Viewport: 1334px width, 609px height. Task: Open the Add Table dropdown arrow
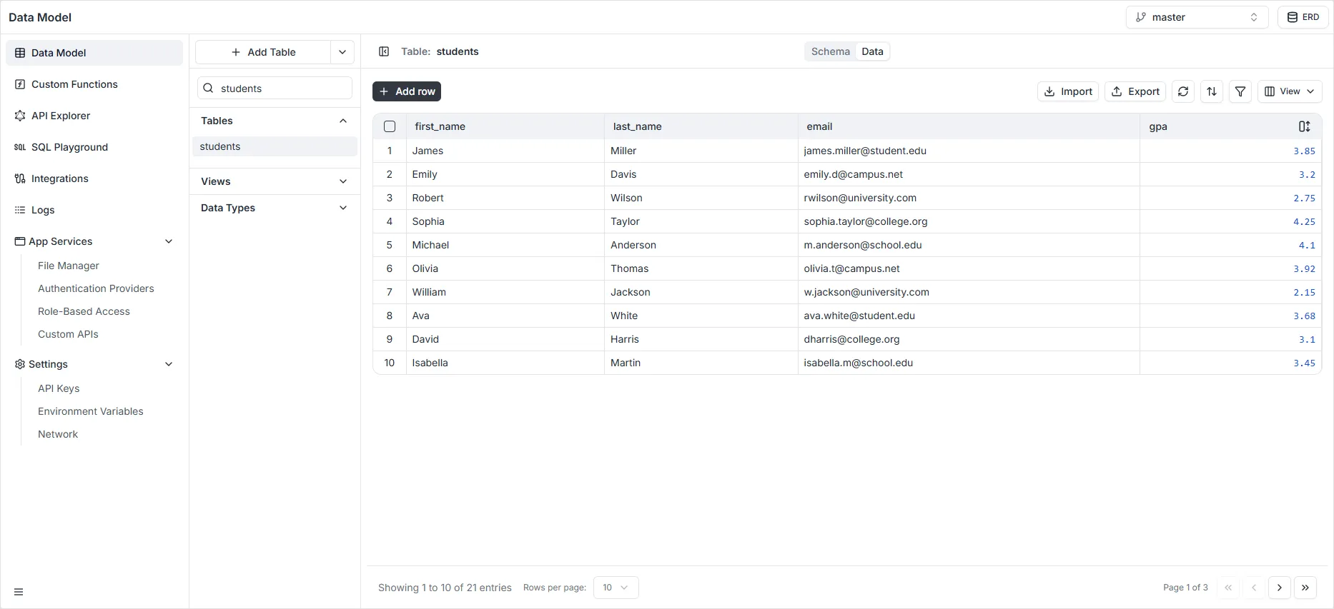pos(342,52)
